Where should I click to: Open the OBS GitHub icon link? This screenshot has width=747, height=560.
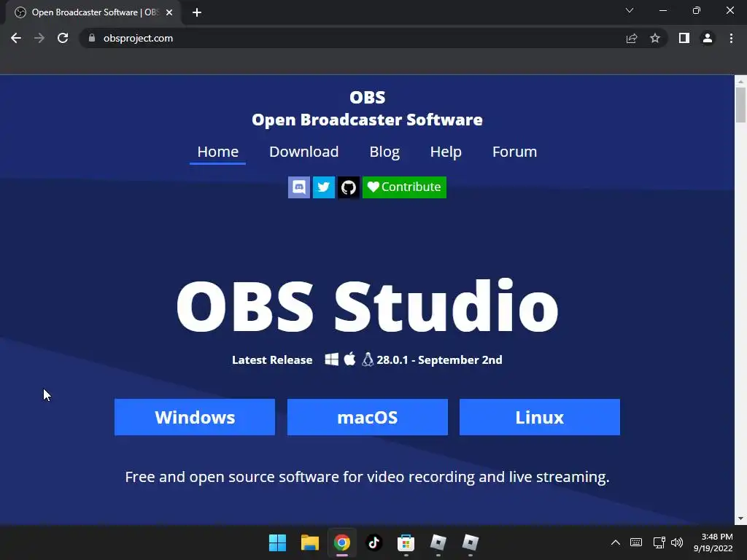348,187
